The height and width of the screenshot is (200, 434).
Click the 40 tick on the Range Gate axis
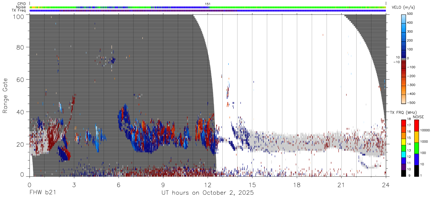click(20, 112)
